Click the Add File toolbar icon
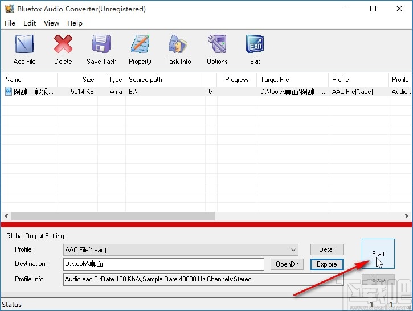413x311 pixels. coord(24,44)
